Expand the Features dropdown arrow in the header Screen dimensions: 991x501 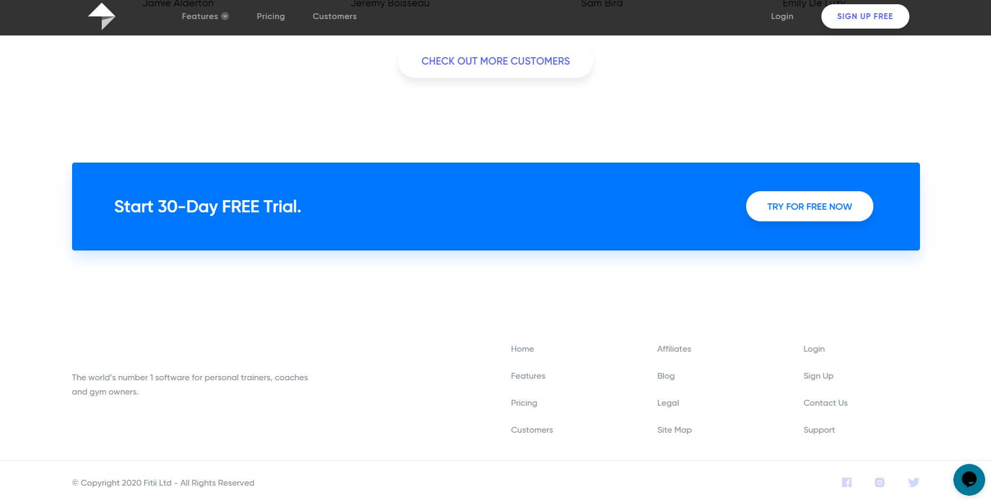[225, 16]
